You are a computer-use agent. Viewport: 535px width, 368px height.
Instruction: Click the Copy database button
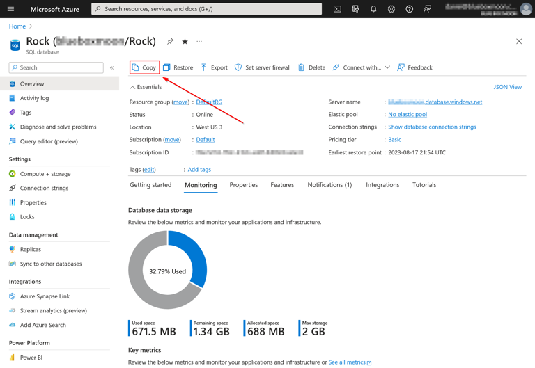pyautogui.click(x=144, y=67)
